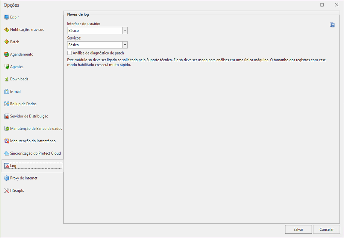The height and width of the screenshot is (238, 344).
Task: Click the Exibir monitor icon
Action: click(x=6, y=17)
